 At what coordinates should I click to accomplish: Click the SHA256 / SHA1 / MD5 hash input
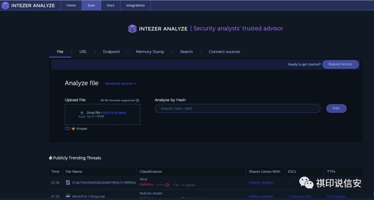pyautogui.click(x=237, y=108)
